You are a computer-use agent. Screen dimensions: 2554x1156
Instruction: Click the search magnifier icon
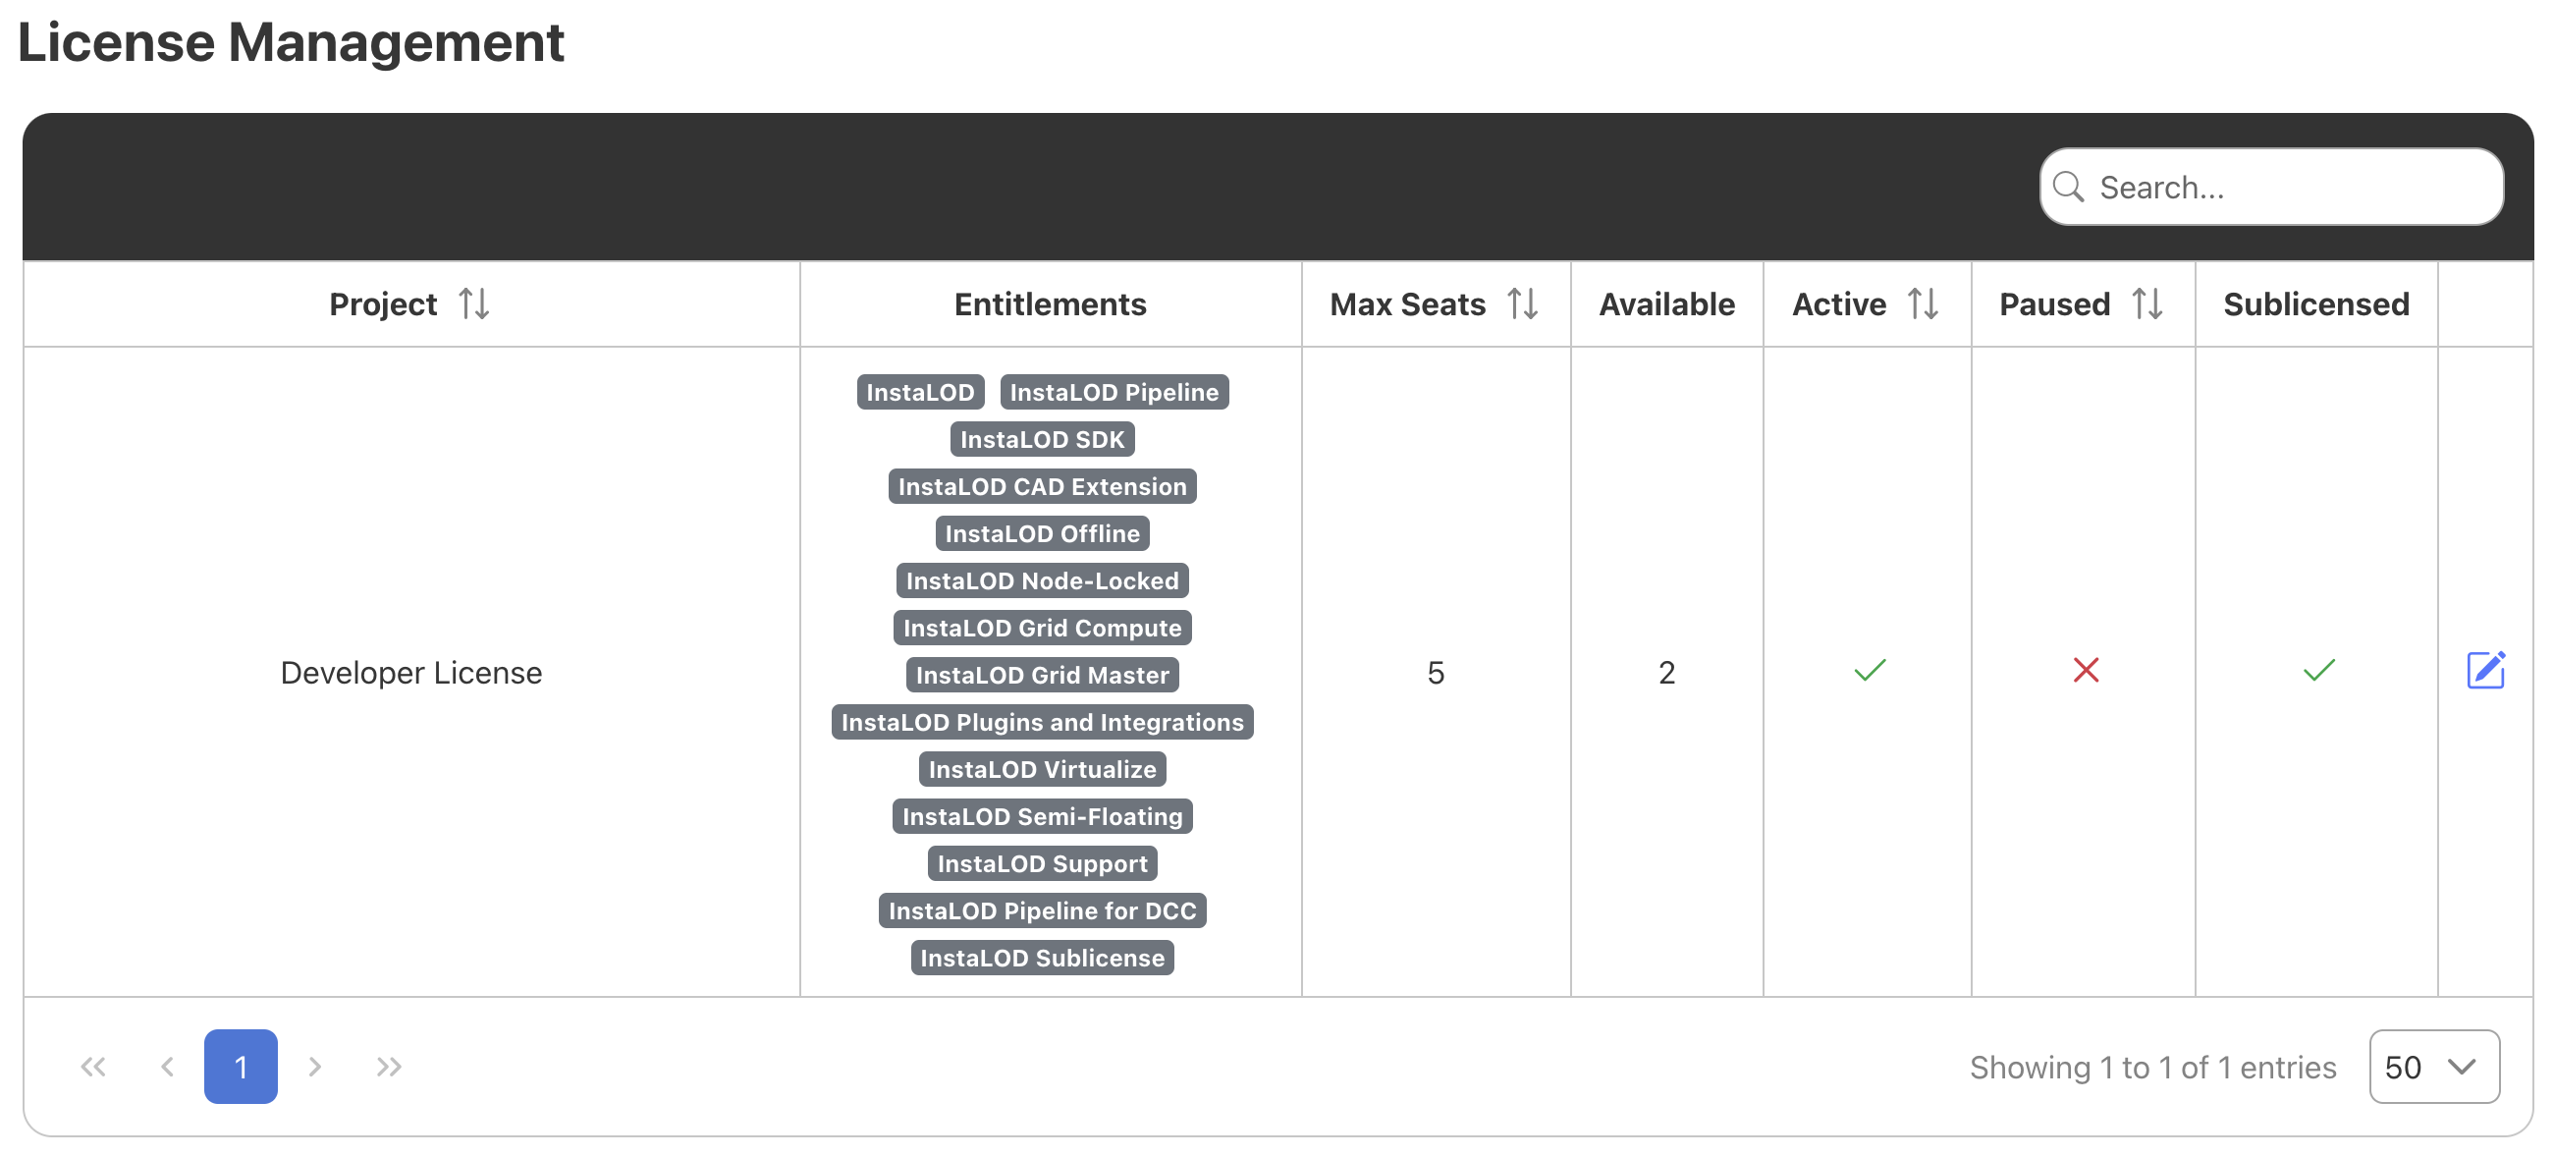point(2068,187)
